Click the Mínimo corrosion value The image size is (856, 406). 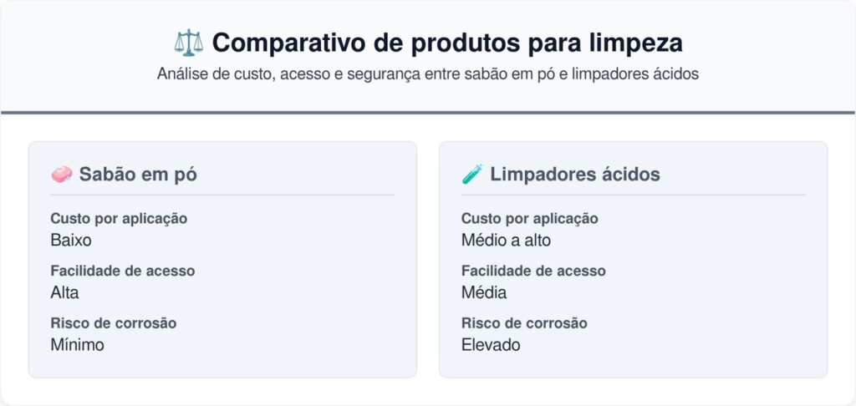(x=77, y=345)
